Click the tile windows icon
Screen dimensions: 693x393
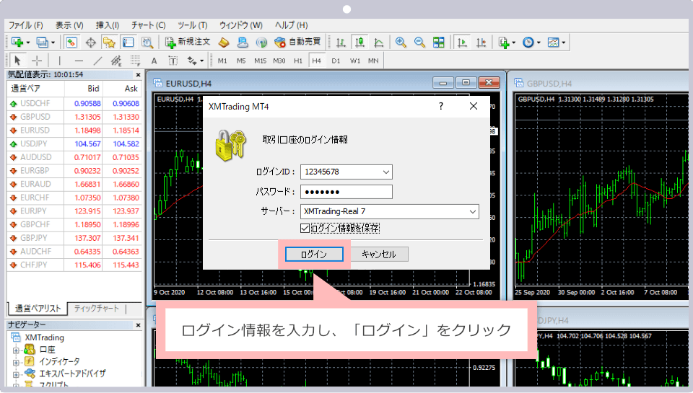coord(438,42)
